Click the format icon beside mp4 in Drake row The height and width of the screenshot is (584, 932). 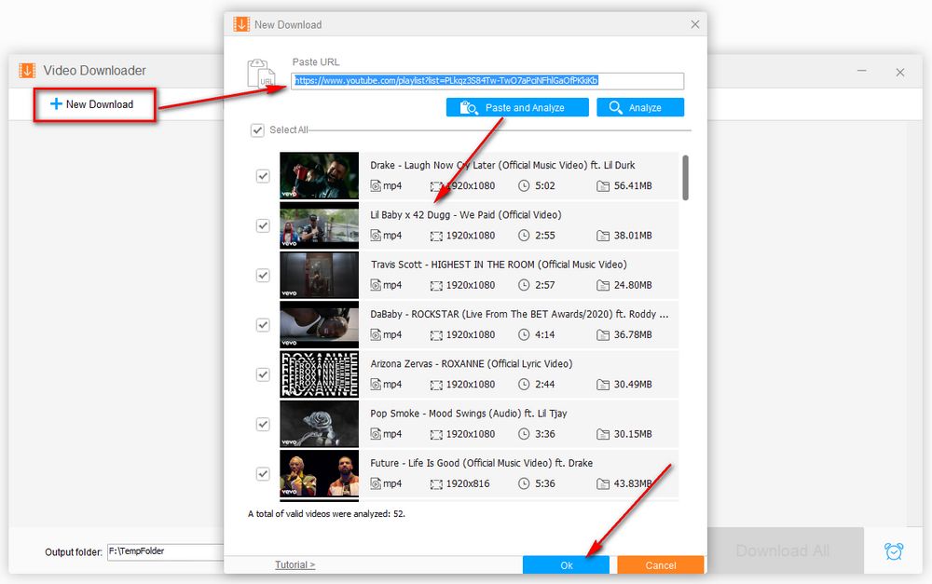click(x=376, y=186)
